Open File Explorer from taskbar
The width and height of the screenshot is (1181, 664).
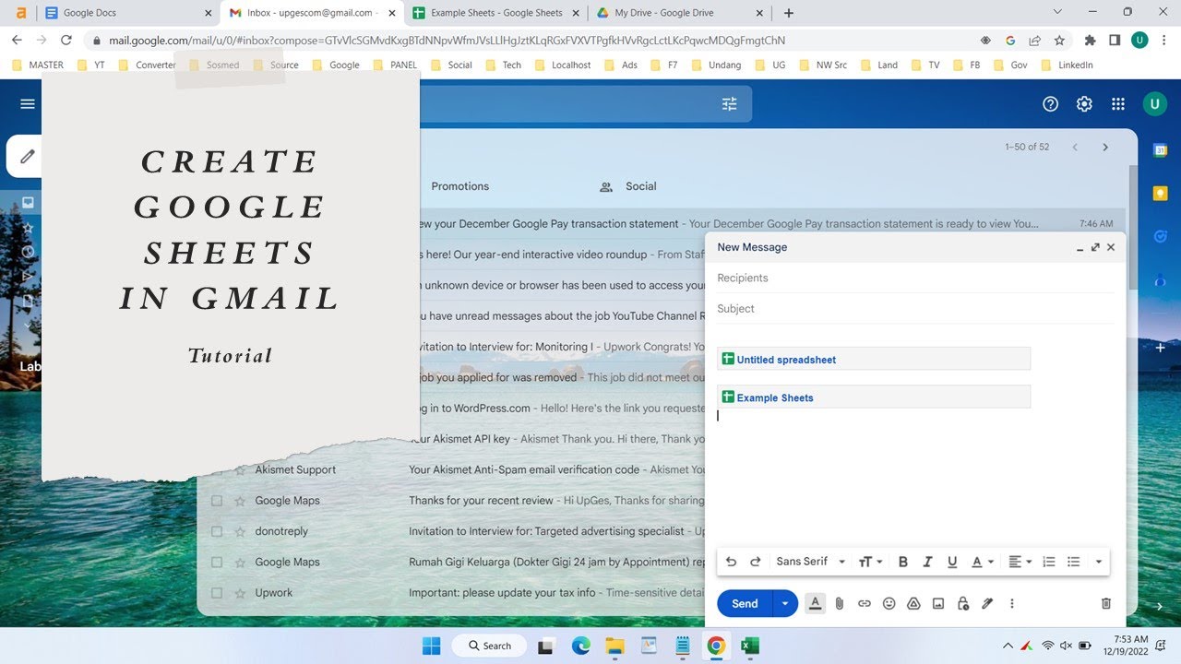point(614,646)
